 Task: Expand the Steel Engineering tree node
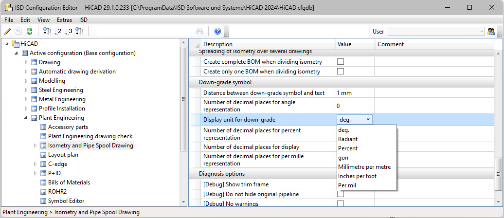[26, 90]
